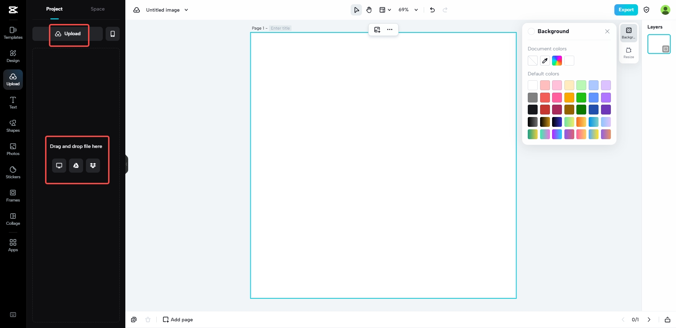Undo the last action
Image resolution: width=676 pixels, height=328 pixels.
[x=432, y=10]
